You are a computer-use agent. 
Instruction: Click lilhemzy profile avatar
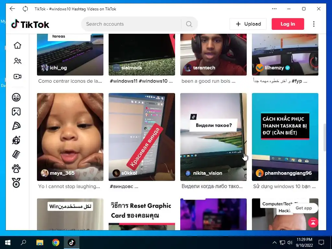260,68
